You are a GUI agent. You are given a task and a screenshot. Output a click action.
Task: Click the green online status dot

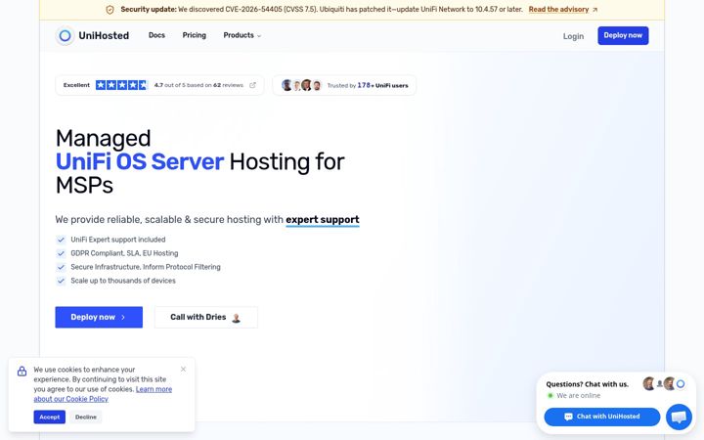[550, 396]
